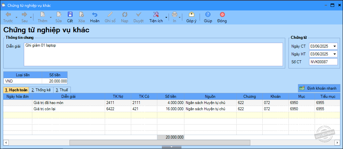Viewport: 343px width, 149px height.
Task: Open Giúp help
Action: (208, 18)
